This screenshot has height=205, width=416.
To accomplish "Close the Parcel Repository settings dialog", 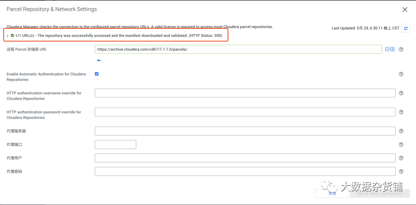I will pos(405,10).
